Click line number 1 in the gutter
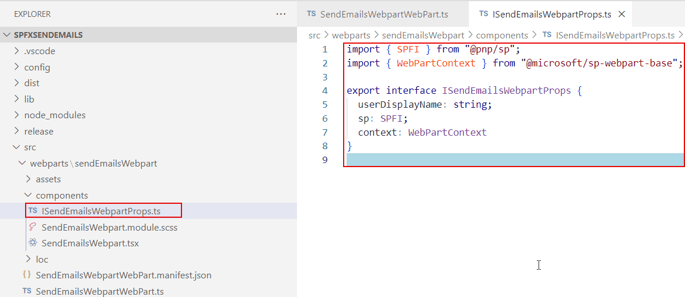 (324, 49)
